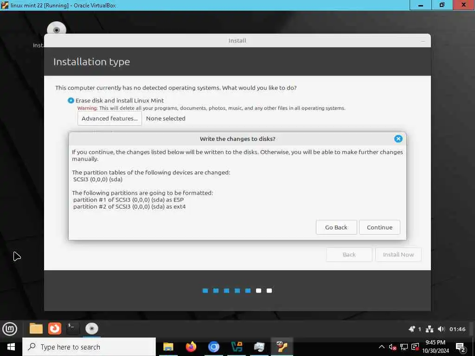Open the Mint network tray icon
Viewport: 475px width, 356px height.
pos(429,329)
